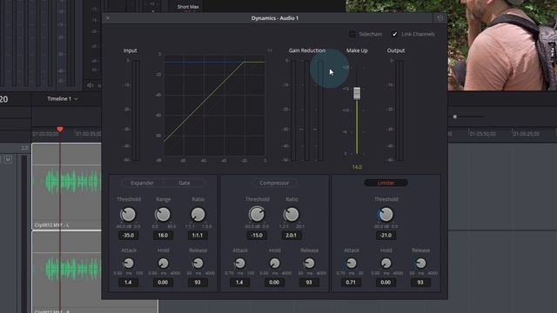The height and width of the screenshot is (313, 557).
Task: Click the Compressor Release knob
Action: (309, 263)
